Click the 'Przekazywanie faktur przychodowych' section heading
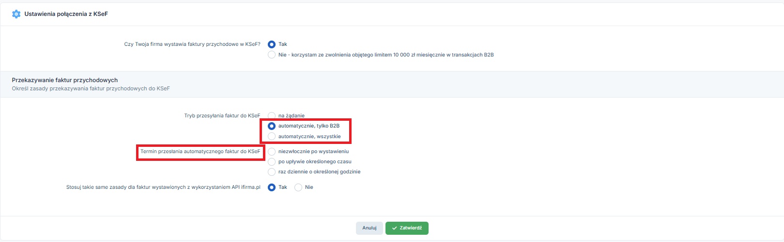Viewport: 784px width, 242px height. tap(65, 80)
